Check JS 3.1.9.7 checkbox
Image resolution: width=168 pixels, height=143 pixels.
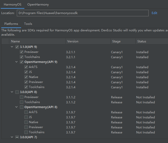[x=26, y=117]
